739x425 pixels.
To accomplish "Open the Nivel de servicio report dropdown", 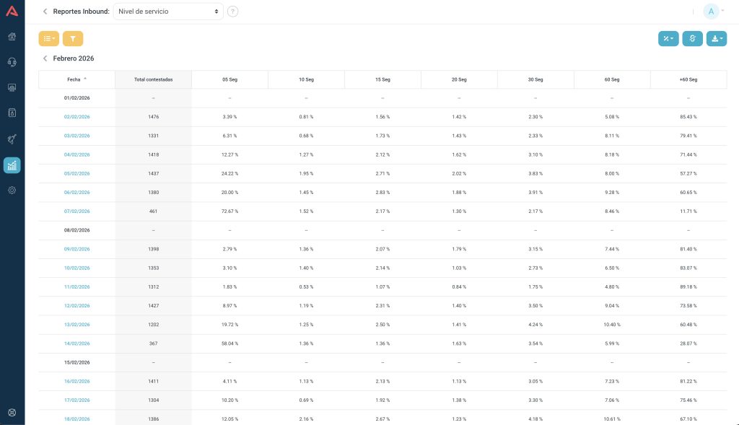I will pyautogui.click(x=168, y=12).
